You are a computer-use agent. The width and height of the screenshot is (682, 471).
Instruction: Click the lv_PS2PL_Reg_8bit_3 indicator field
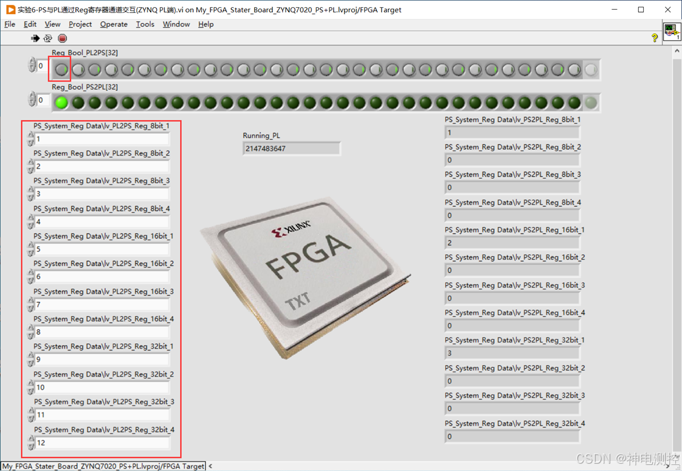[512, 187]
